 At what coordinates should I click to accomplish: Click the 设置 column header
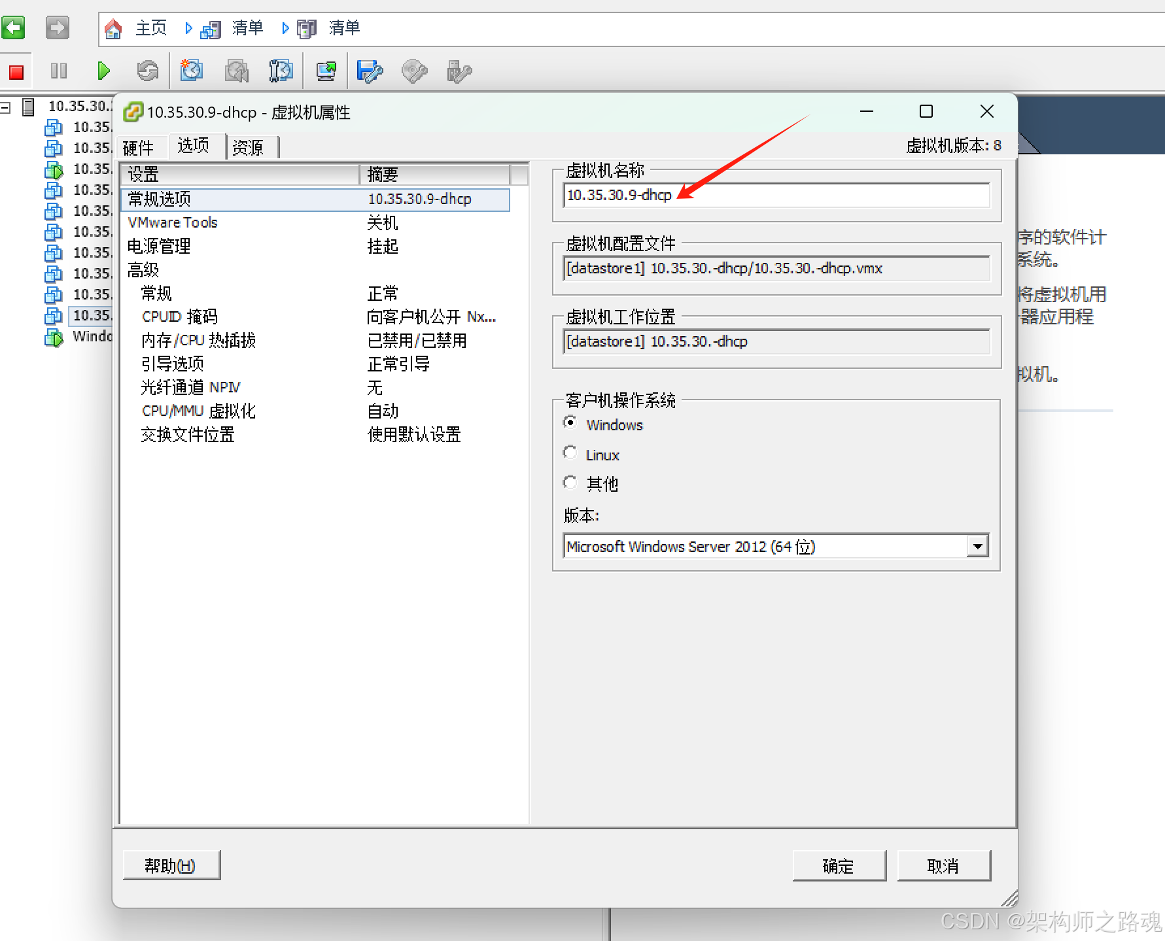239,175
